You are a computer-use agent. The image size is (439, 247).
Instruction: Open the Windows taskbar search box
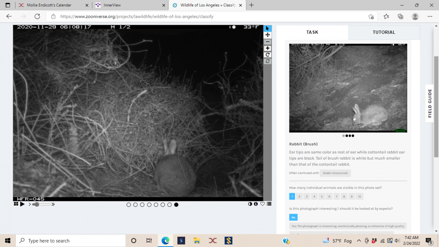tap(71, 241)
